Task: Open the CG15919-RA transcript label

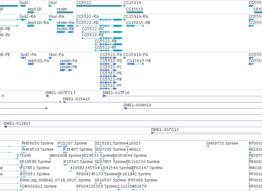Action: 136,17
